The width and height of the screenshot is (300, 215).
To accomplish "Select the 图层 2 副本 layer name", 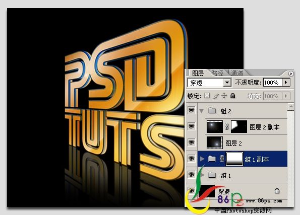I will pos(264,127).
